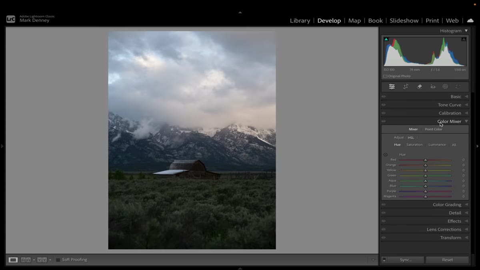
Task: Switch to Reference view (R|A) mode
Action: click(x=26, y=260)
